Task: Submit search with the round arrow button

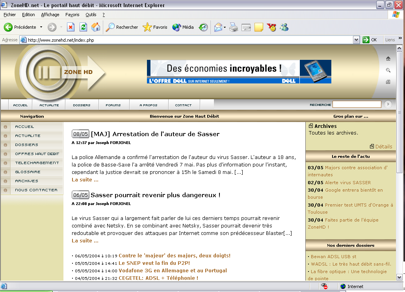Action: click(388, 104)
